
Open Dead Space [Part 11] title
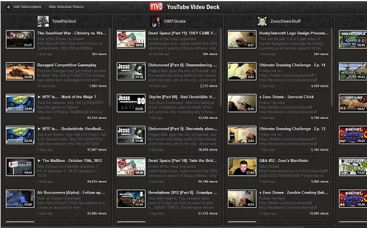pos(182,33)
